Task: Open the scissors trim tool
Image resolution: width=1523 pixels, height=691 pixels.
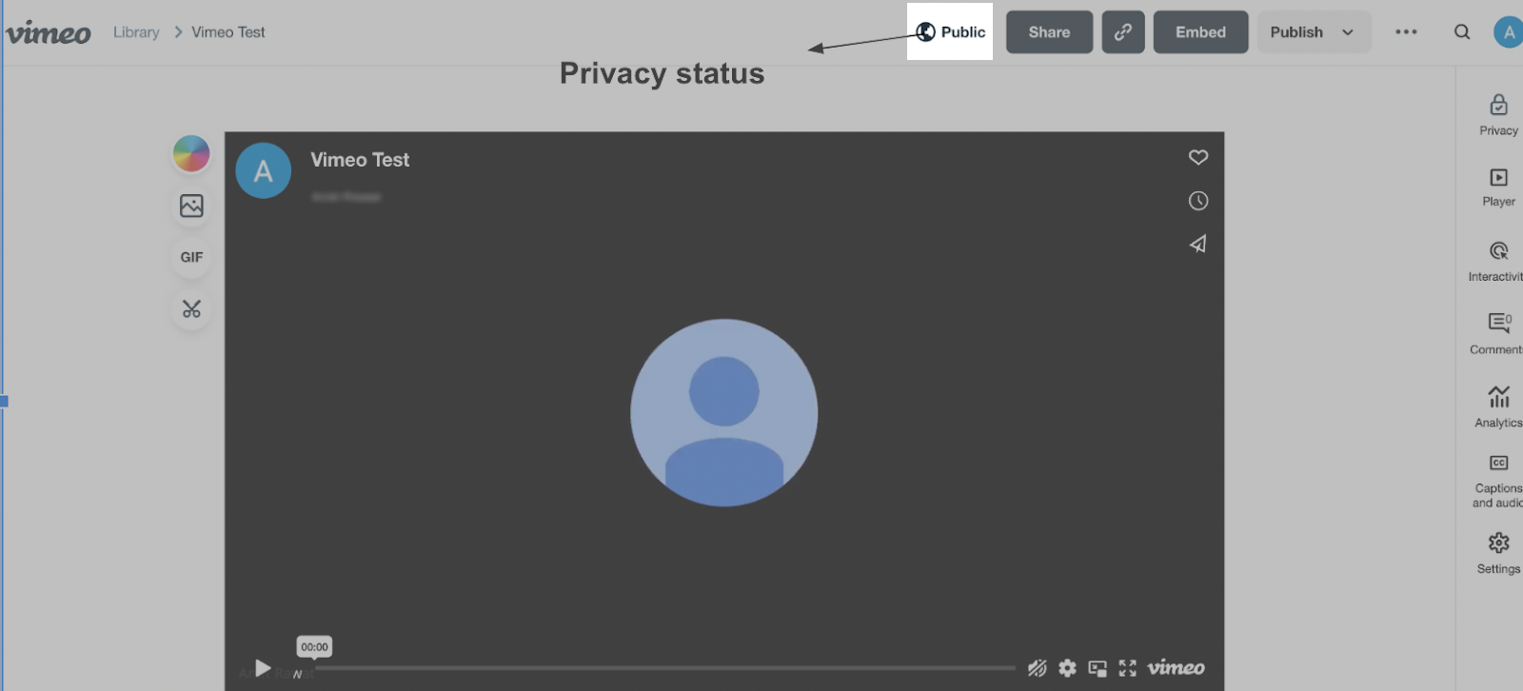Action: (191, 308)
